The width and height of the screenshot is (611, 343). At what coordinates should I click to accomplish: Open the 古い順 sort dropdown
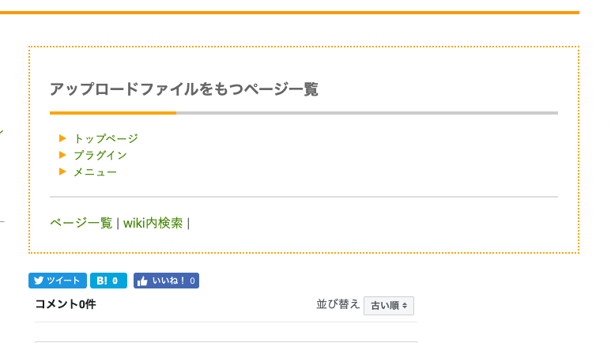click(389, 306)
